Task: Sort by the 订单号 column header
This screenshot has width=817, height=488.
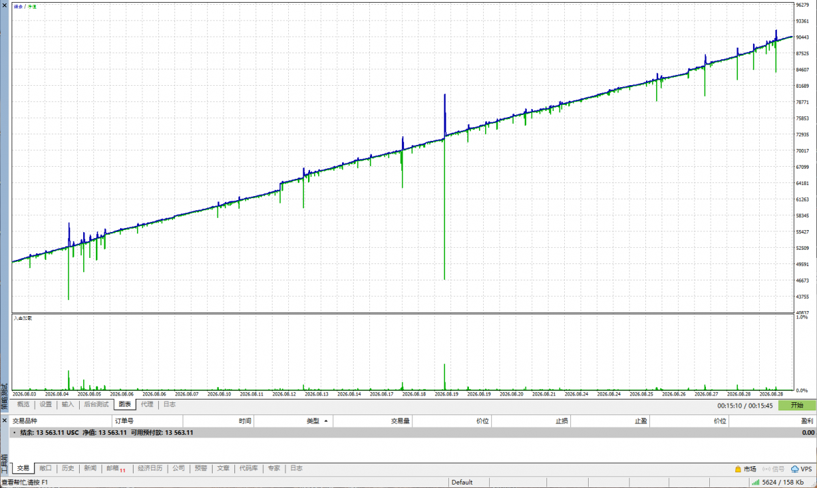Action: (148, 421)
